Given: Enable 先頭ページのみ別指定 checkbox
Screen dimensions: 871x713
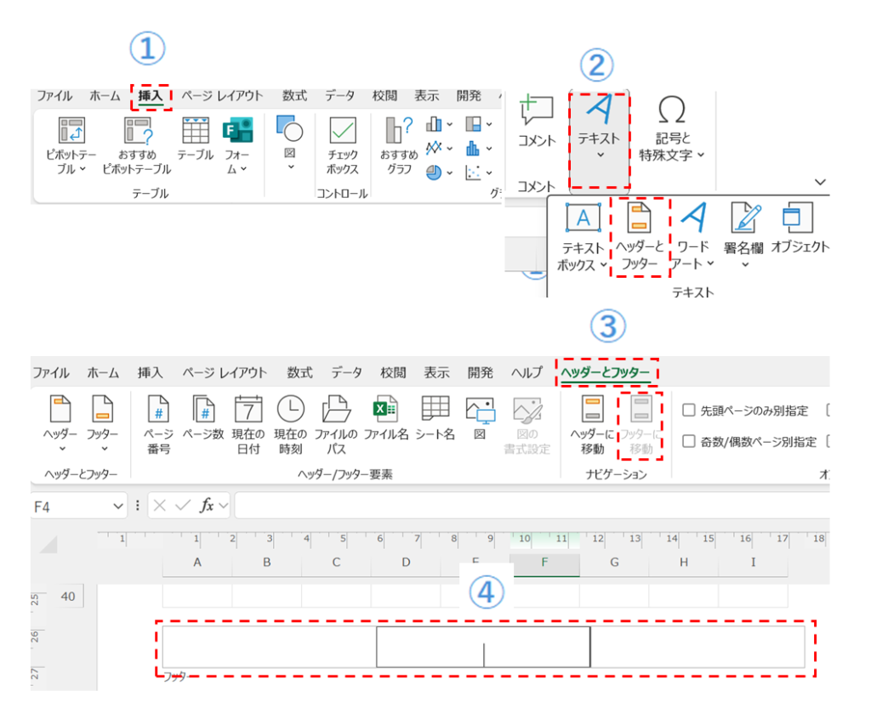Looking at the screenshot, I should (690, 411).
